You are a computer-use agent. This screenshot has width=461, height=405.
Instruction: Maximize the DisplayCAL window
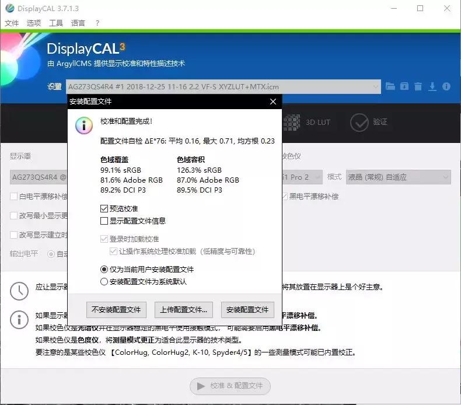click(420, 8)
